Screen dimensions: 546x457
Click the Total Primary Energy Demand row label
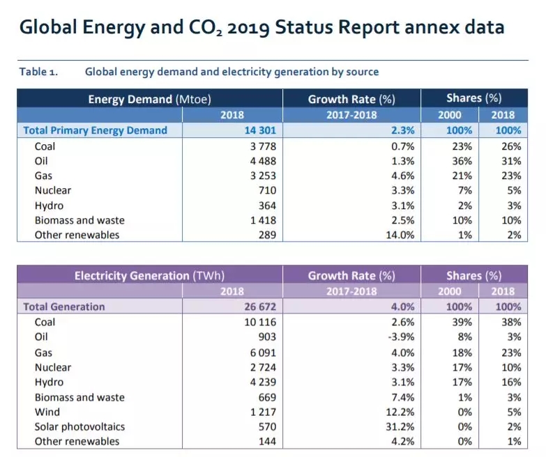click(96, 130)
